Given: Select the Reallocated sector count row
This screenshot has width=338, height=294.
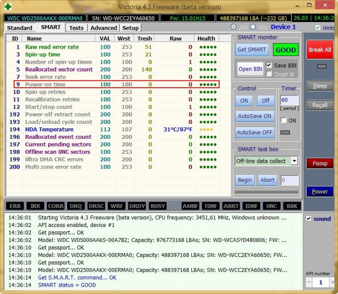Looking at the screenshot, I should coord(113,69).
